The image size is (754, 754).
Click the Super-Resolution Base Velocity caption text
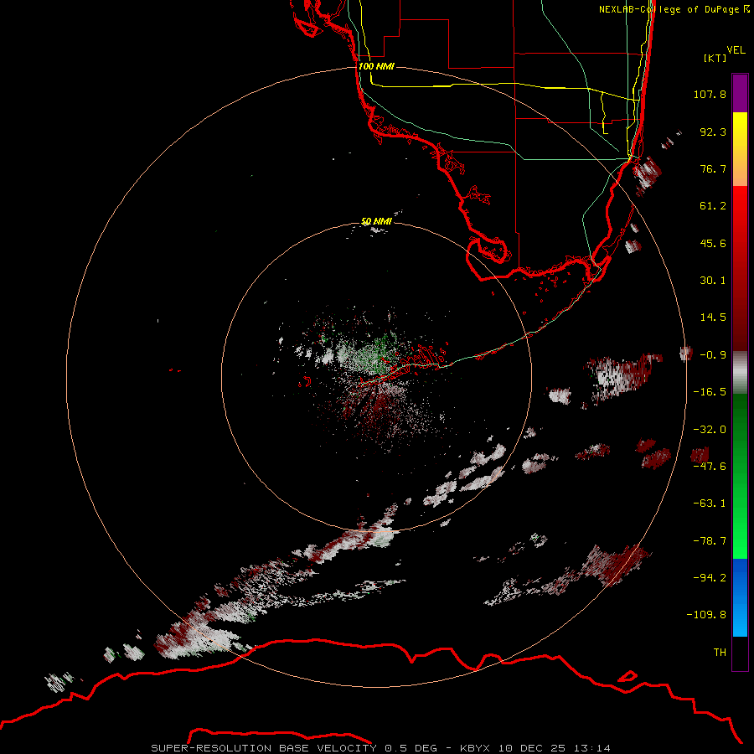pos(381,748)
